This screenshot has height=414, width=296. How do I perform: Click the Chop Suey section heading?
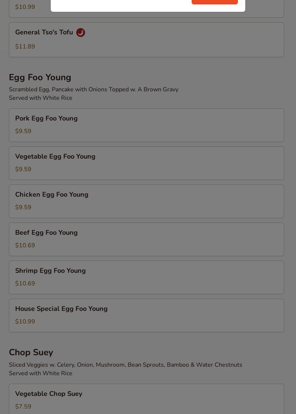[x=31, y=352]
